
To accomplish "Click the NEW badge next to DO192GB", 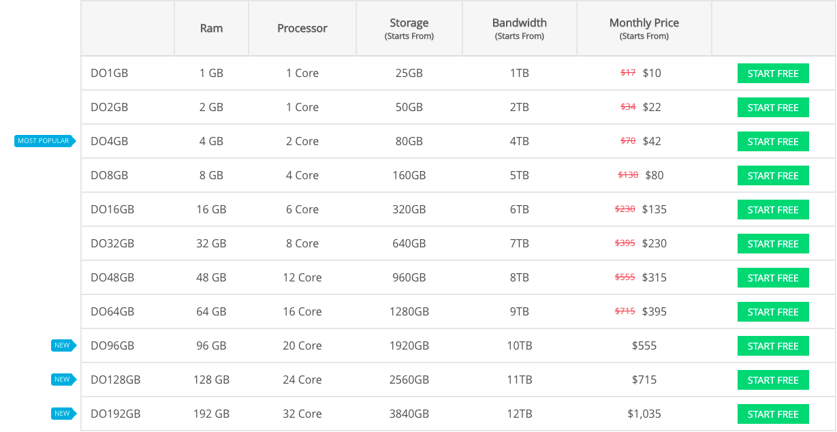I will pos(63,414).
